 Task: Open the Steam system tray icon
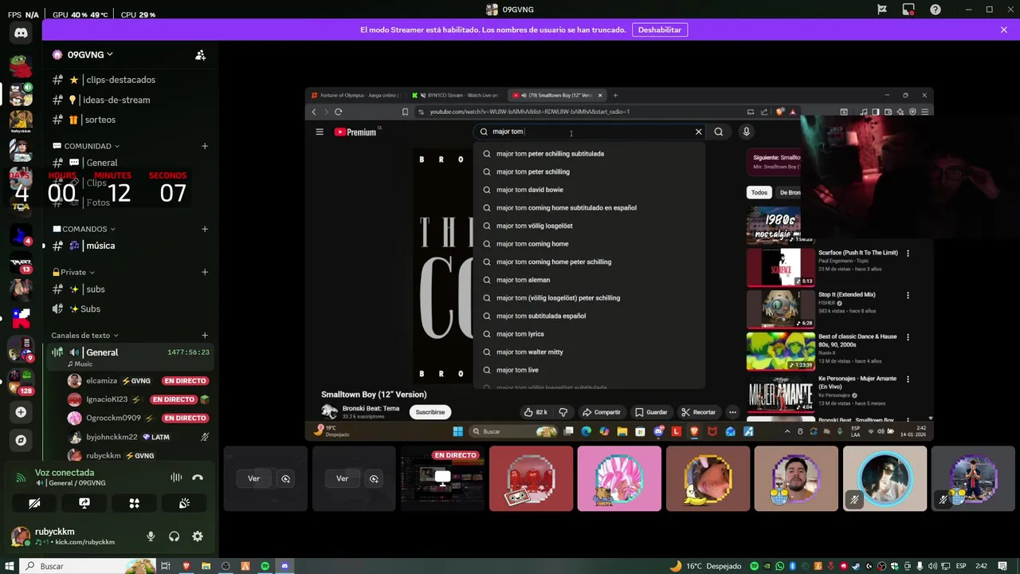coord(857,566)
